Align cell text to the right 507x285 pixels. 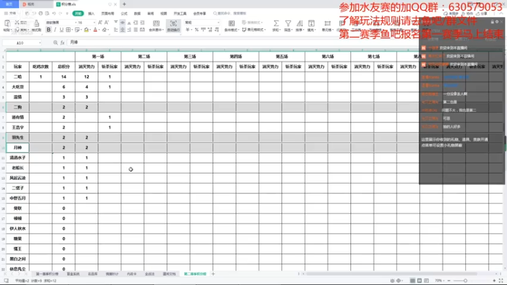click(x=129, y=30)
